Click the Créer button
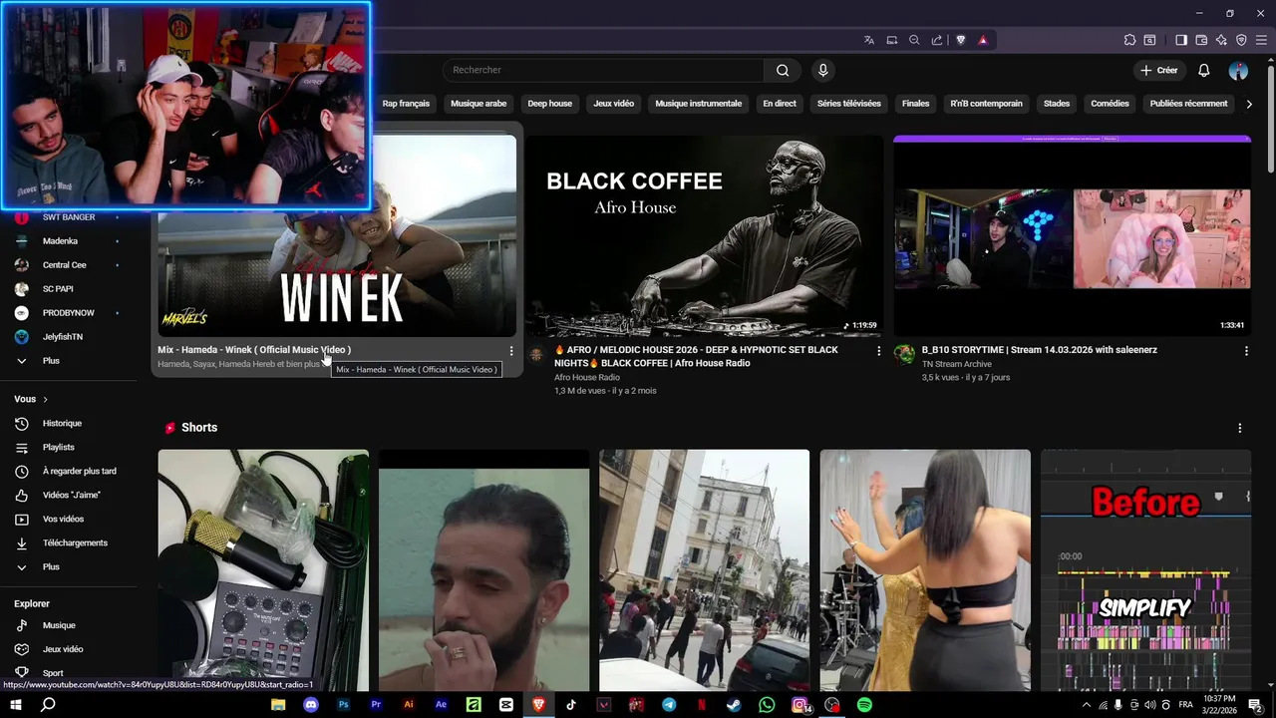Screen dimensions: 1276x718 point(1159,70)
